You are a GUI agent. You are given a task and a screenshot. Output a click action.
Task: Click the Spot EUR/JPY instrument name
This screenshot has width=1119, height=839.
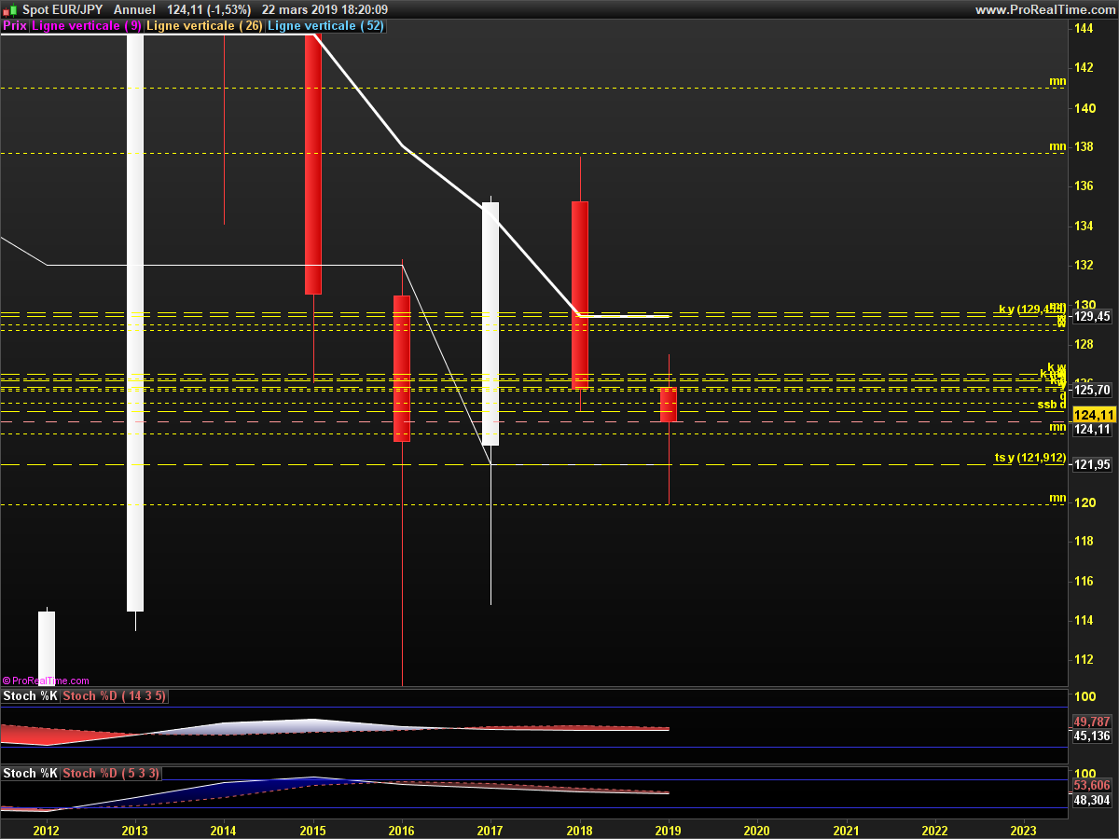click(x=63, y=9)
